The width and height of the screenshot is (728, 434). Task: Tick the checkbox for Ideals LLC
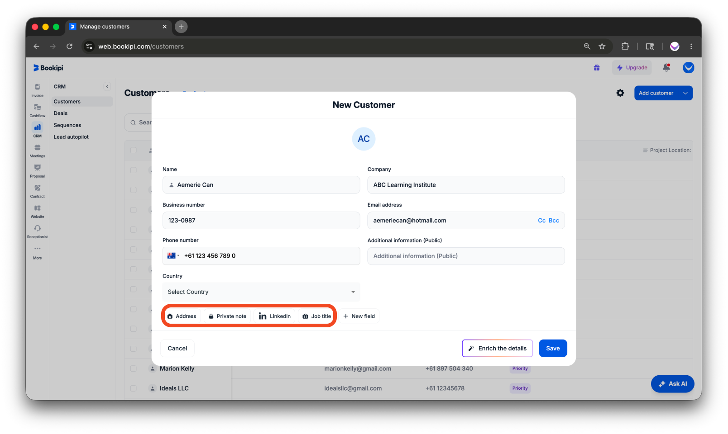pyautogui.click(x=134, y=388)
